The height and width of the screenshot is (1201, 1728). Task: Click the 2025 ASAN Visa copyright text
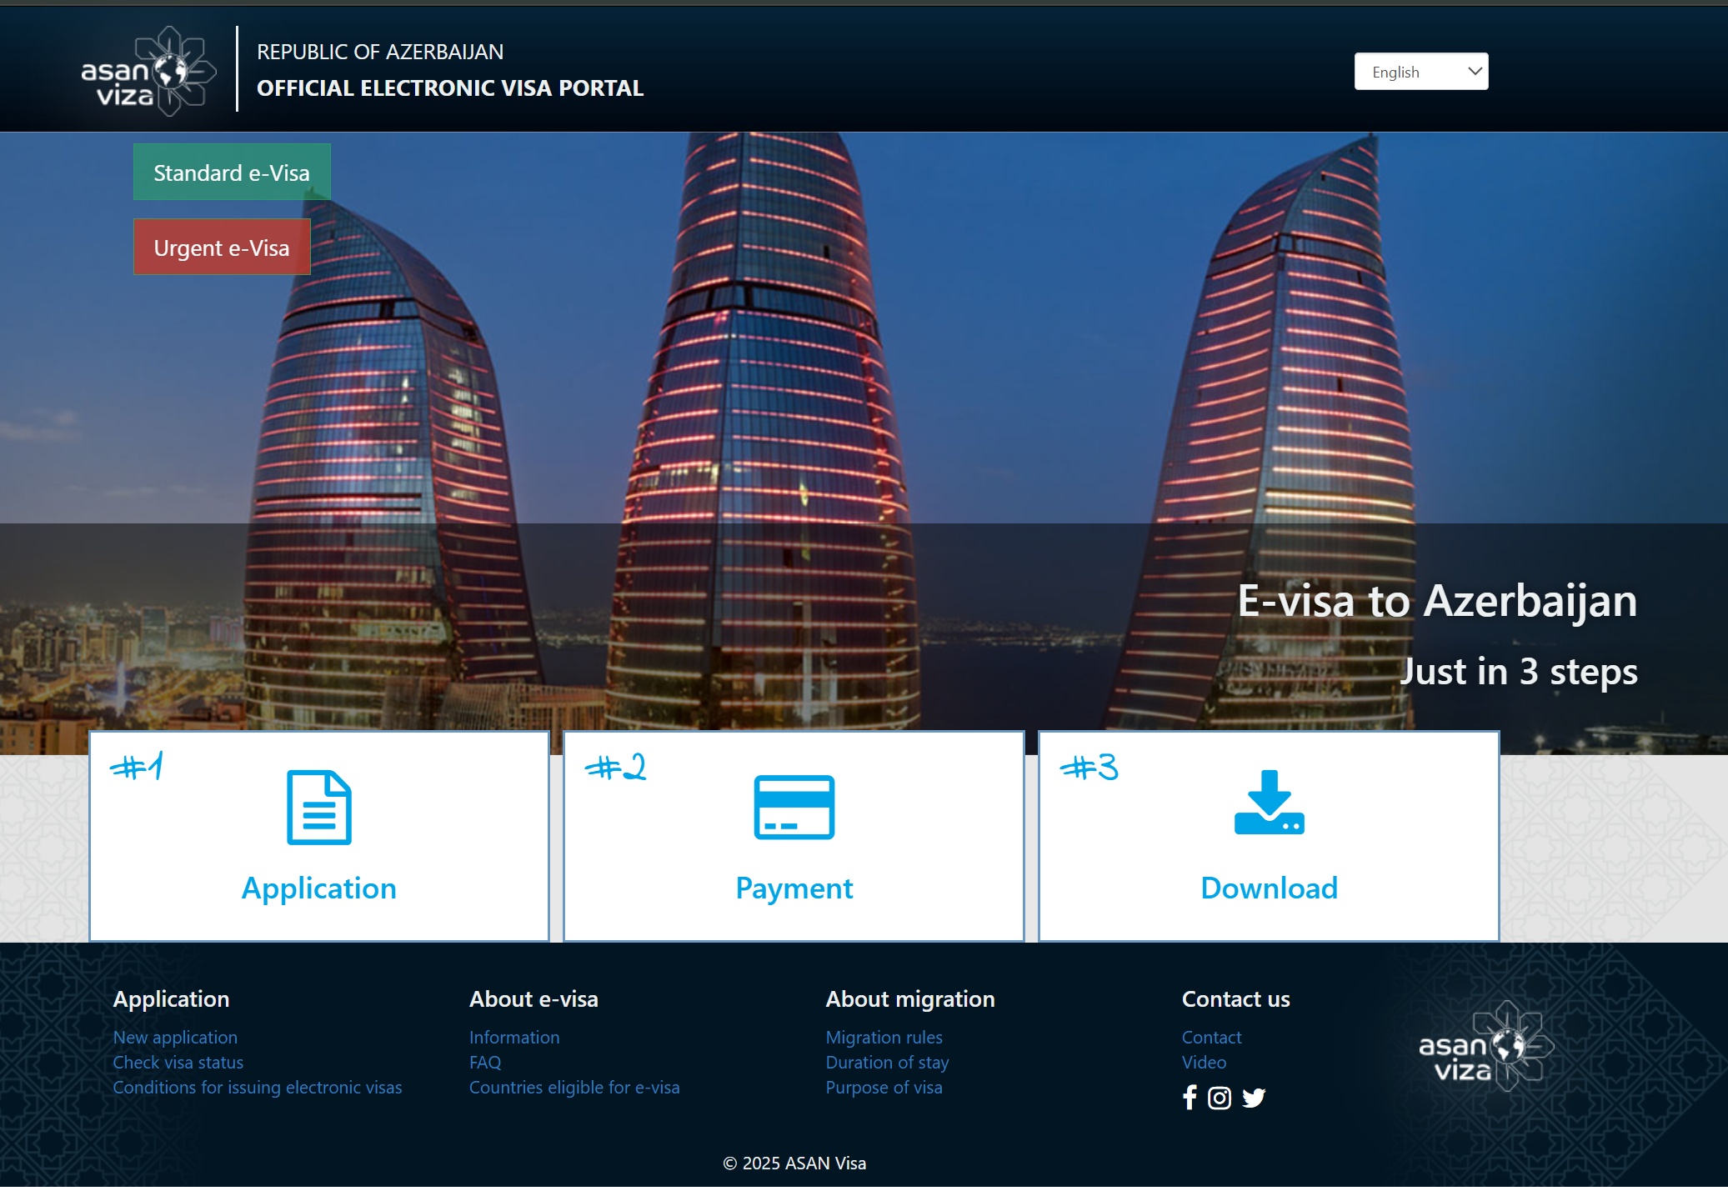(794, 1163)
